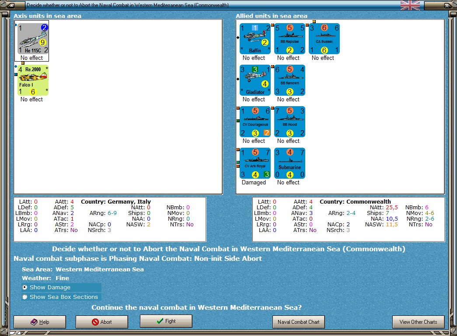
Task: Select the BB Hood battleship counter
Action: [290, 122]
